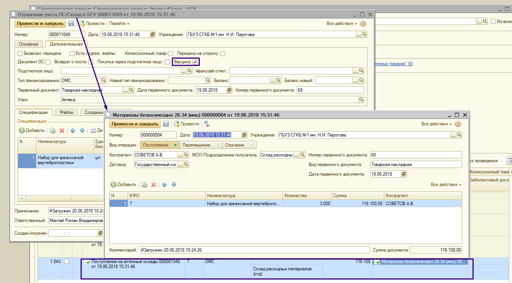Uncheck the Вакцина checkbox
This screenshot has width=512, height=283.
(x=196, y=62)
